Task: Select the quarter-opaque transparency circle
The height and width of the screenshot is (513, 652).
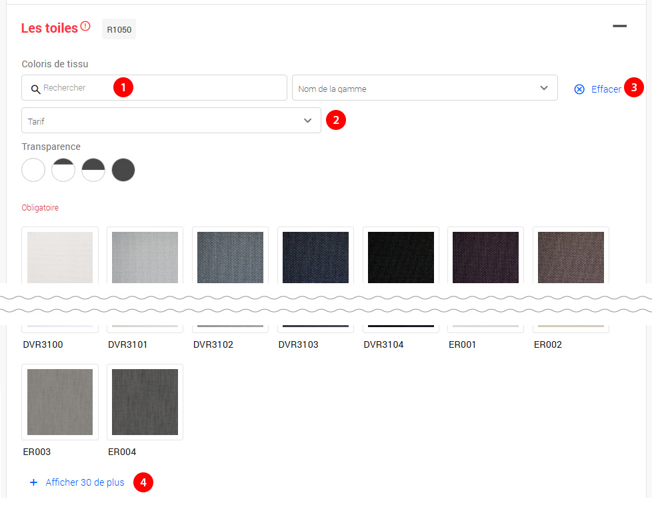Action: click(x=63, y=170)
